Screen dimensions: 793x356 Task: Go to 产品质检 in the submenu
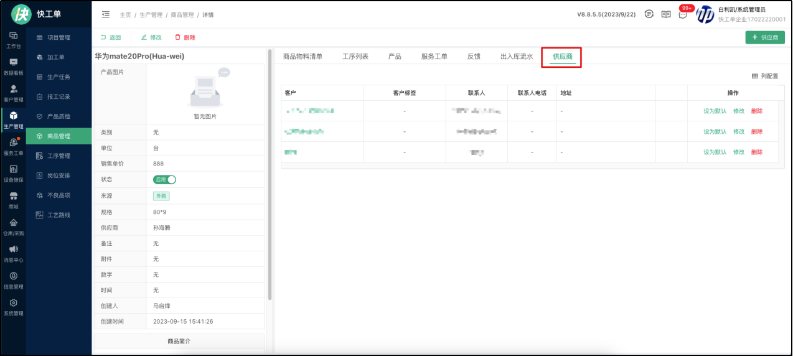[59, 116]
